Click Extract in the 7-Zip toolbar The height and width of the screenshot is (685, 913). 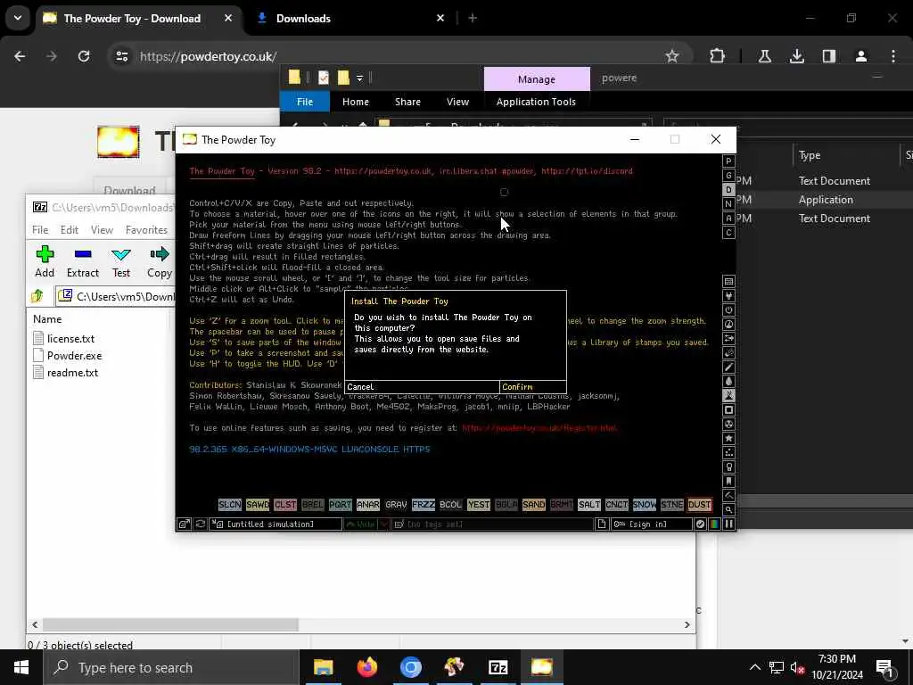83,261
